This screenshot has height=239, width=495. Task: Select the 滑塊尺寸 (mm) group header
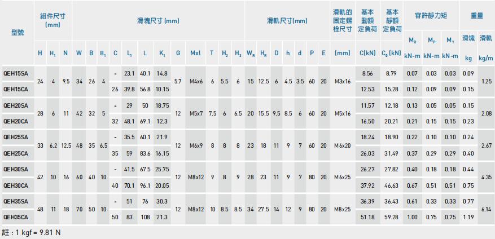pyautogui.click(x=158, y=21)
